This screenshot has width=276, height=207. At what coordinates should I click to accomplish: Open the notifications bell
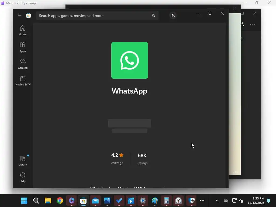tap(269, 201)
